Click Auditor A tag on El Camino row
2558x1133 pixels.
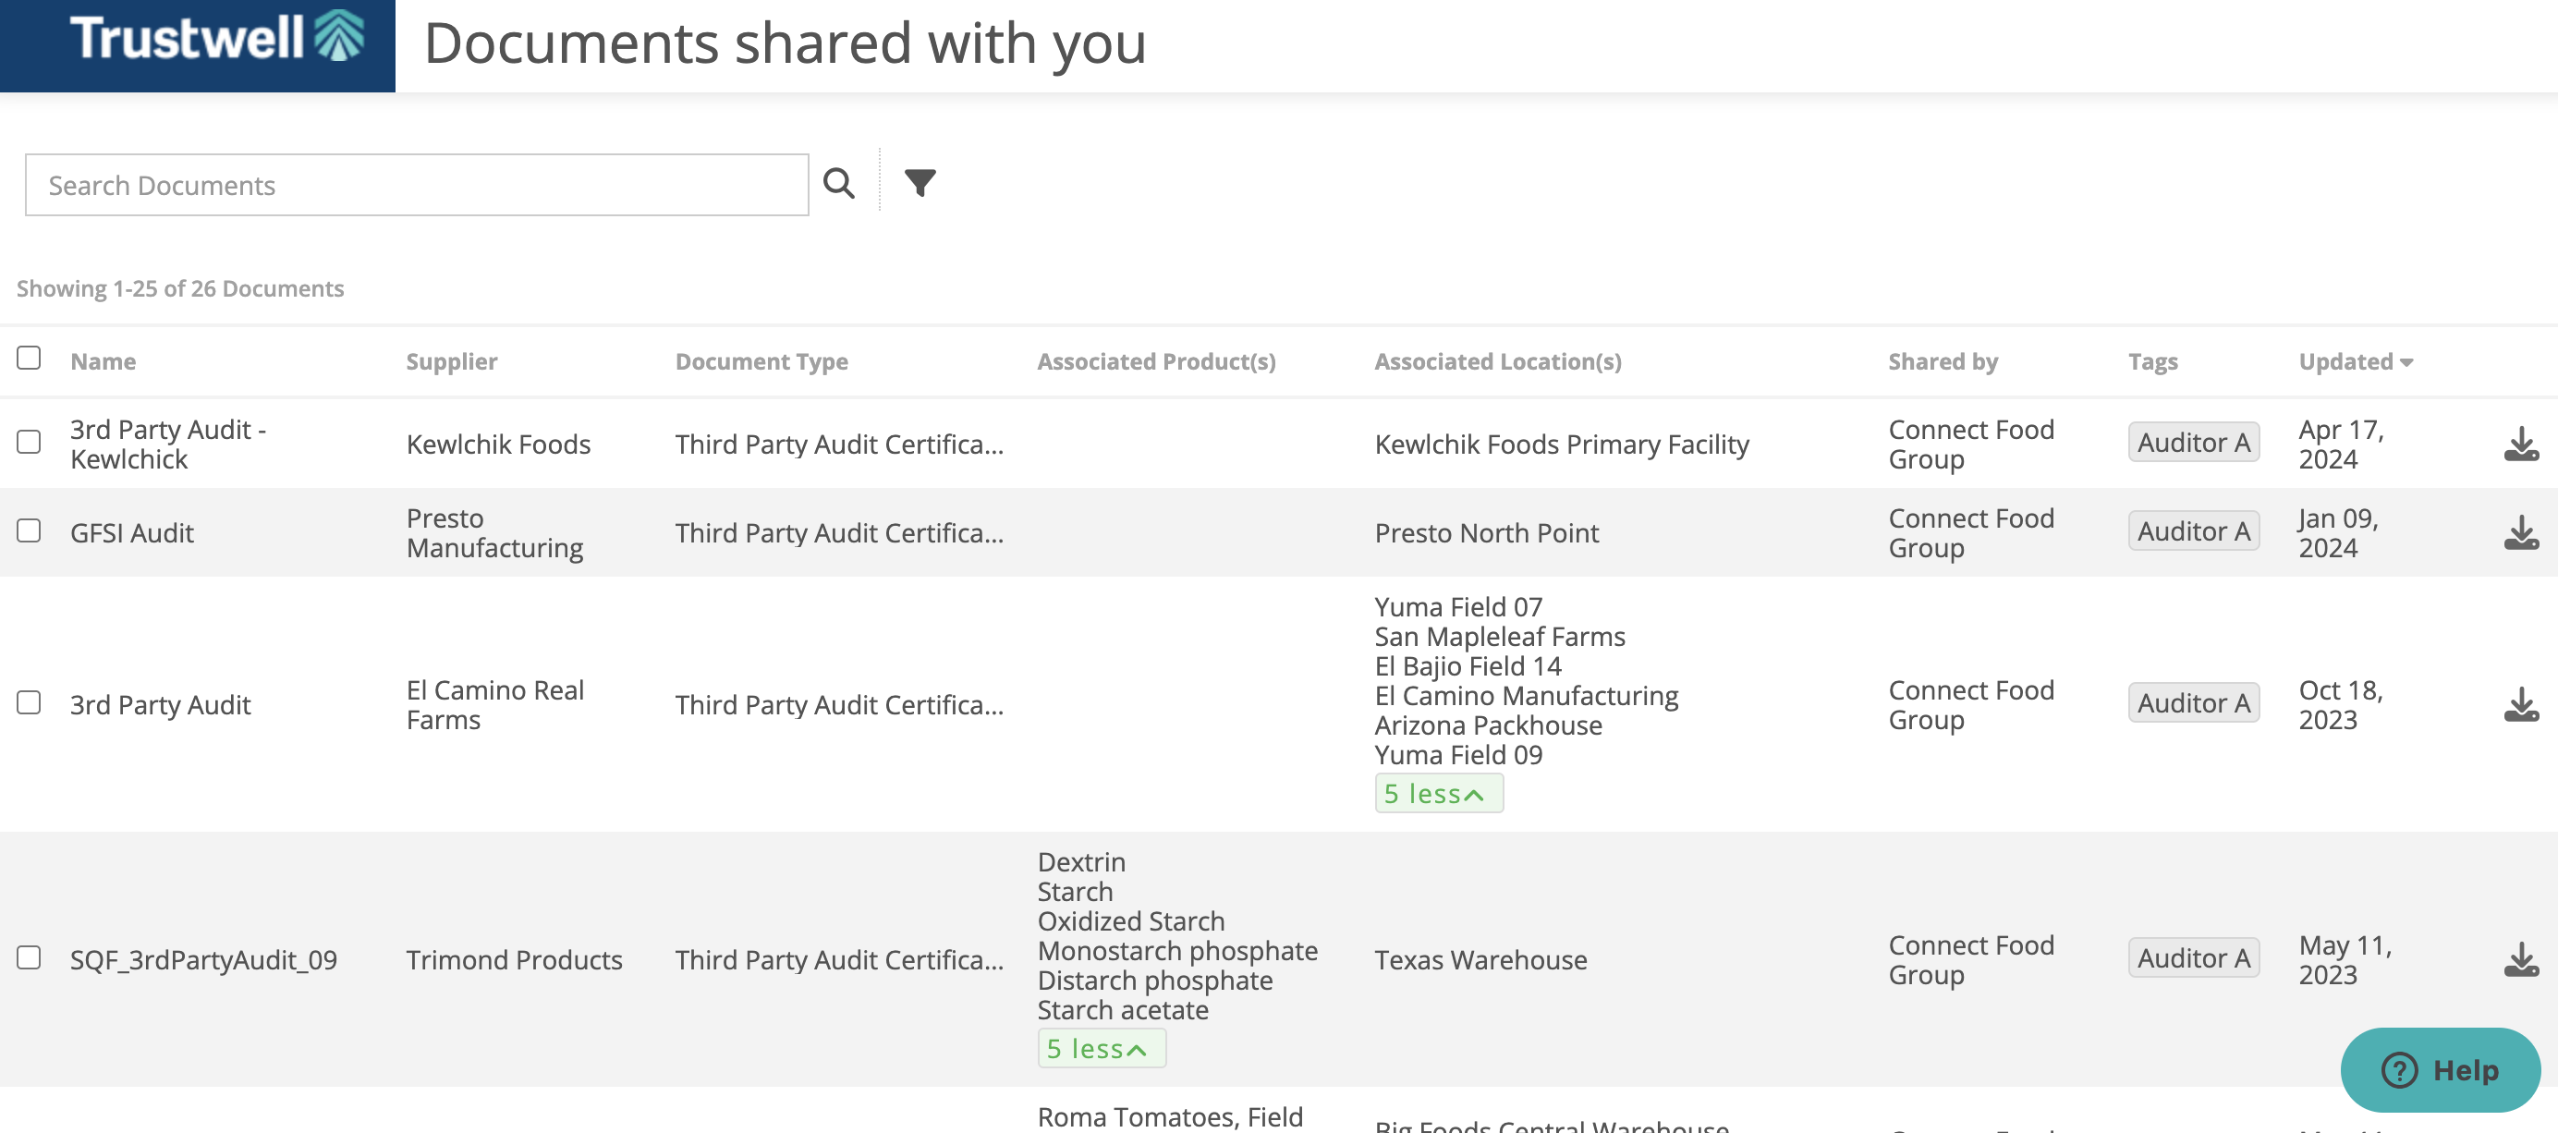2194,703
